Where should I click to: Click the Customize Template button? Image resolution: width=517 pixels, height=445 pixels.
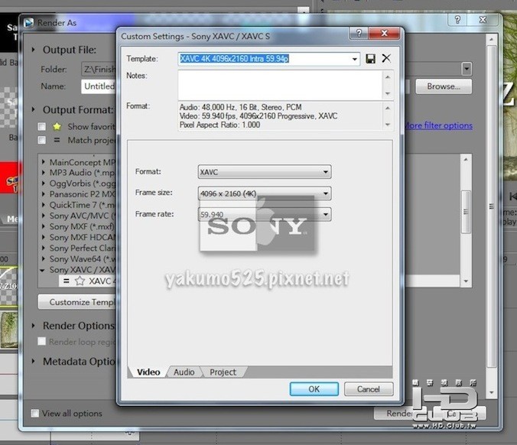pyautogui.click(x=77, y=302)
